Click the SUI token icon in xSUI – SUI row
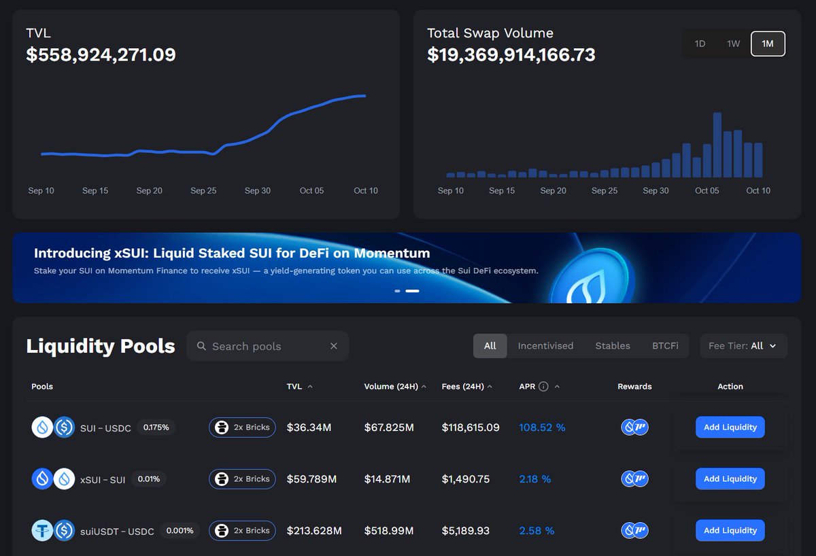The width and height of the screenshot is (816, 556). (65, 479)
